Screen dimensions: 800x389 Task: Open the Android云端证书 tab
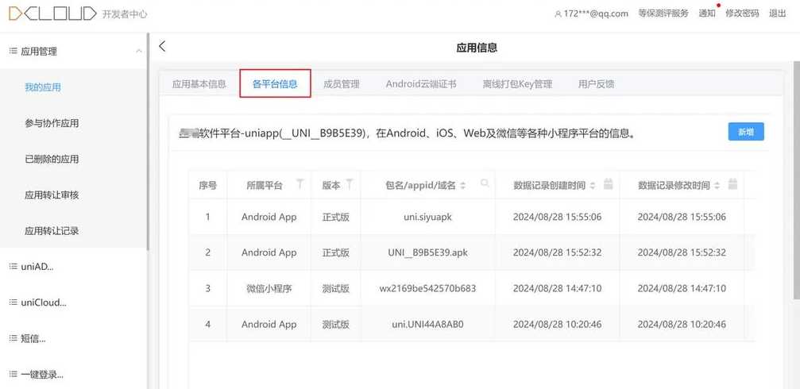click(x=421, y=84)
